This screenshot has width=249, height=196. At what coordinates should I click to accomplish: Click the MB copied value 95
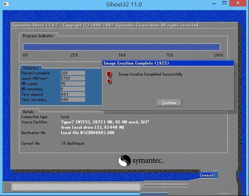pos(73,84)
